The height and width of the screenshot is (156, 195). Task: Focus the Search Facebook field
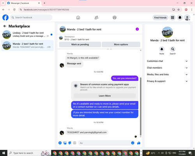click(x=31, y=18)
